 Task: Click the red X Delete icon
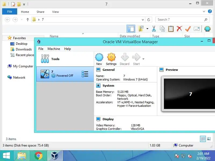pos(179,29)
